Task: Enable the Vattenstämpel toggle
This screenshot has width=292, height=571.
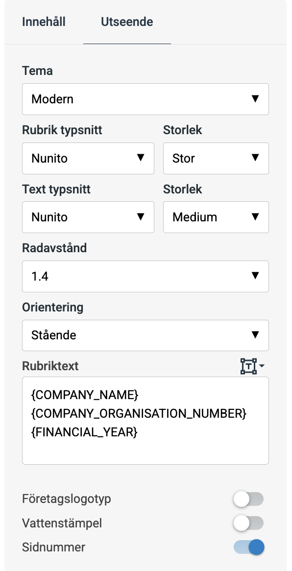Action: [x=248, y=523]
